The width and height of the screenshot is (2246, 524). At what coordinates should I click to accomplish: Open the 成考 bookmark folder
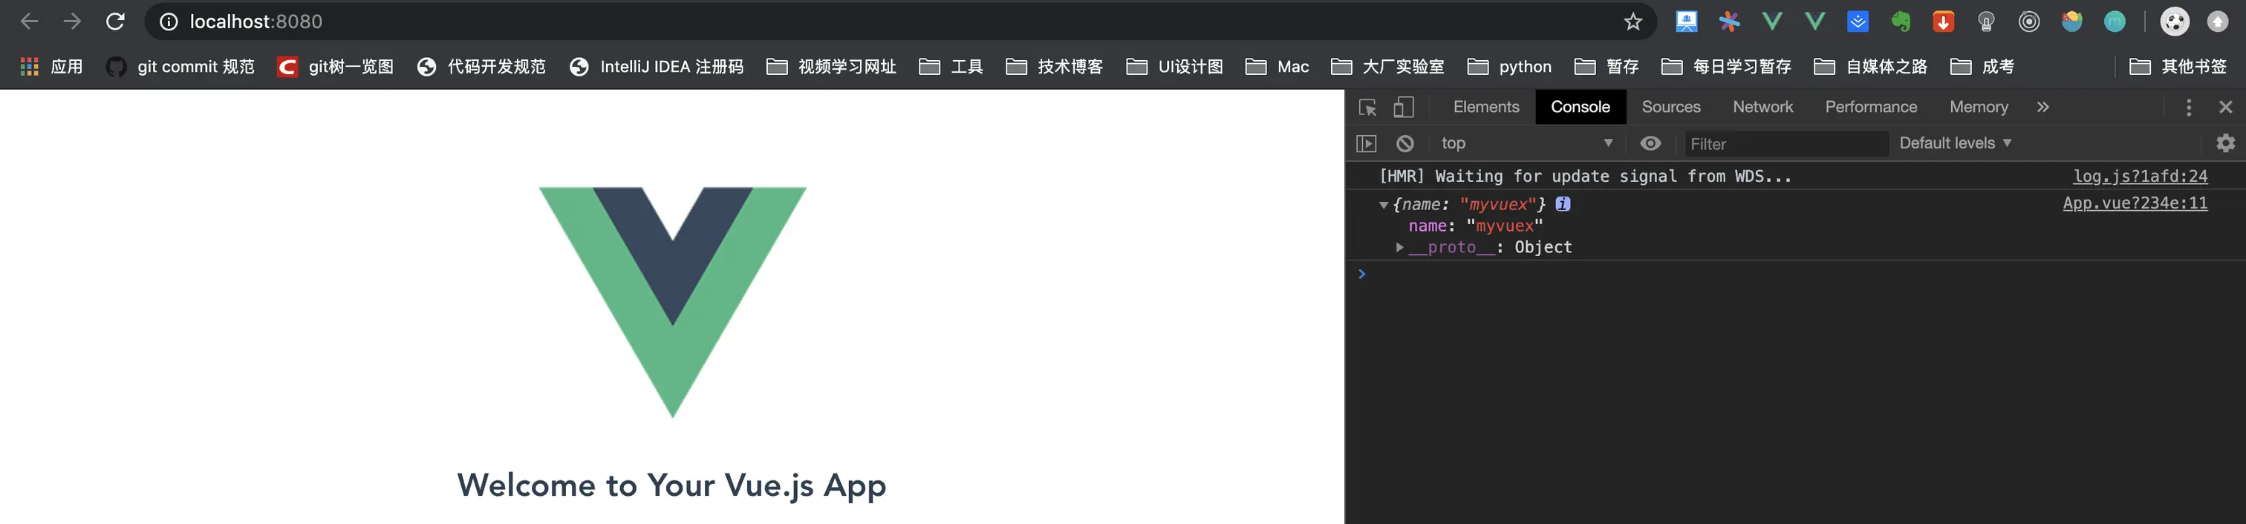click(x=1982, y=66)
